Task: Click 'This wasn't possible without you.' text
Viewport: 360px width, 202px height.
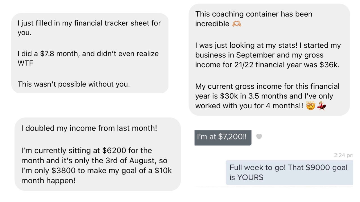Action: [74, 84]
